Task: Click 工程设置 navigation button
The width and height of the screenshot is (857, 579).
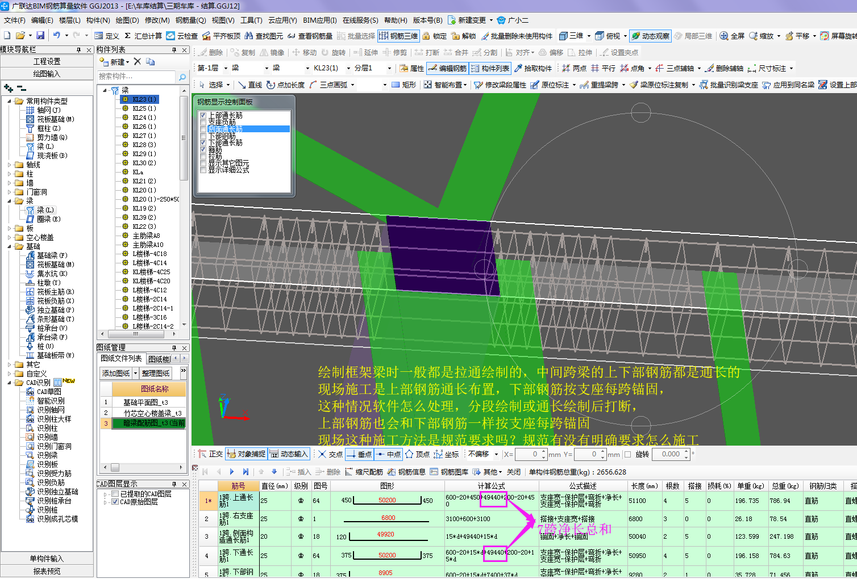Action: pos(47,61)
